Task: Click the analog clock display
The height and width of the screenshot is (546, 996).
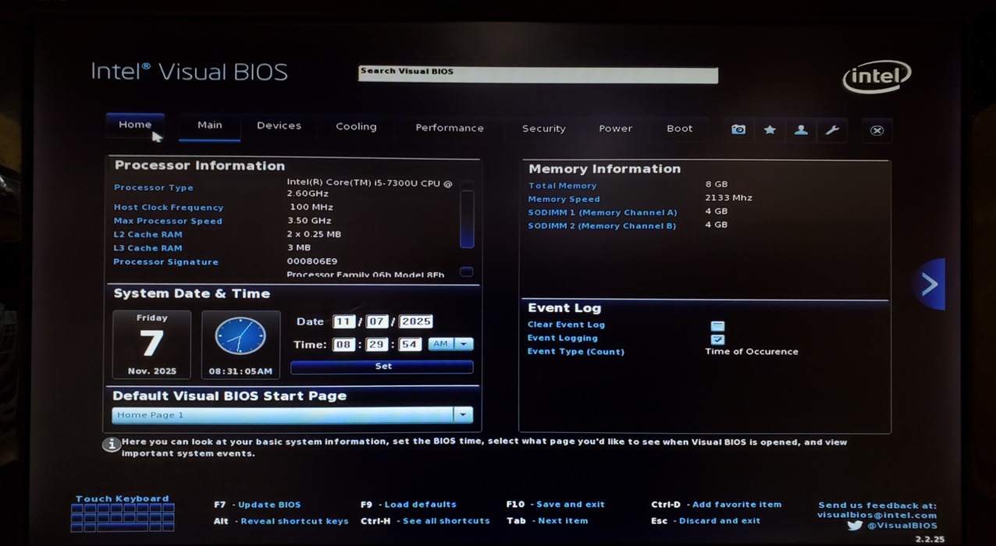Action: pyautogui.click(x=240, y=337)
